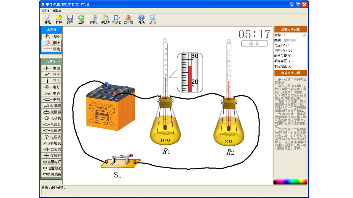
Task: Undo with the 后退 toolbar icon
Action: pos(81,19)
